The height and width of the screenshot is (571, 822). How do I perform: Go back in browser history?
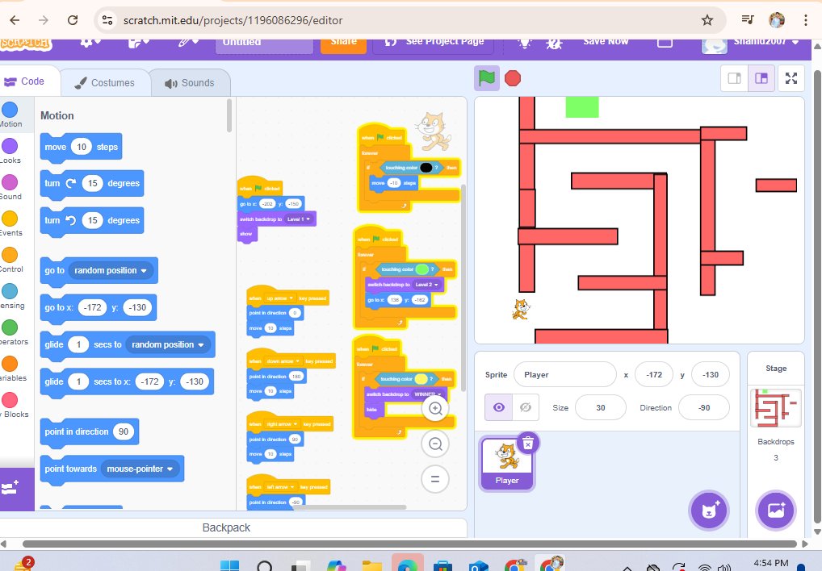pyautogui.click(x=15, y=20)
